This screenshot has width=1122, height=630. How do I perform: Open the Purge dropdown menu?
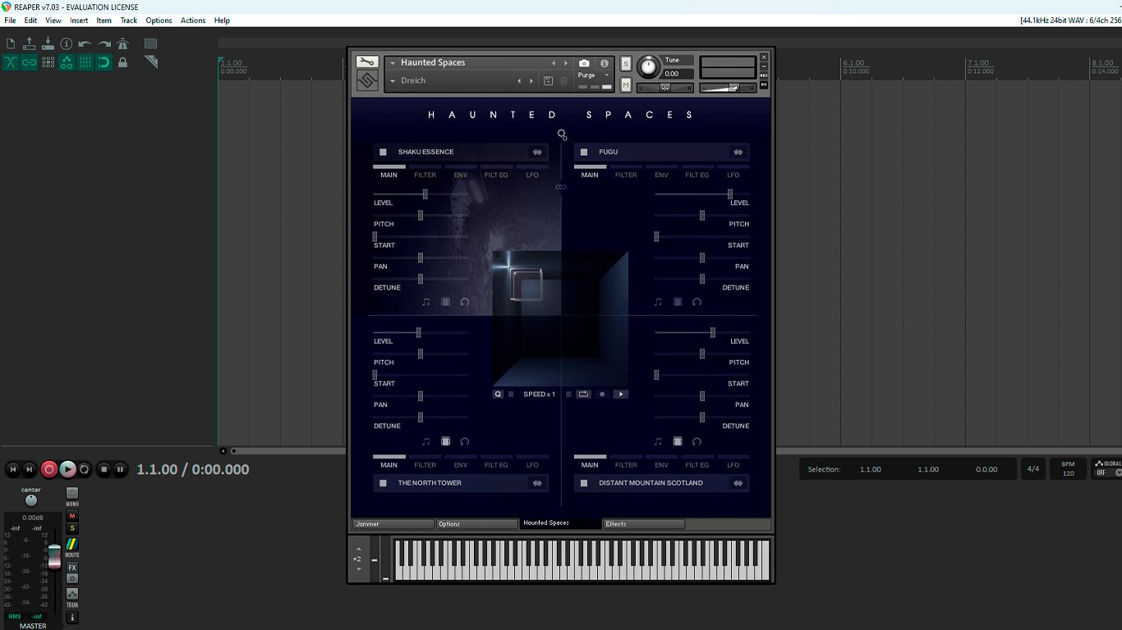click(595, 75)
